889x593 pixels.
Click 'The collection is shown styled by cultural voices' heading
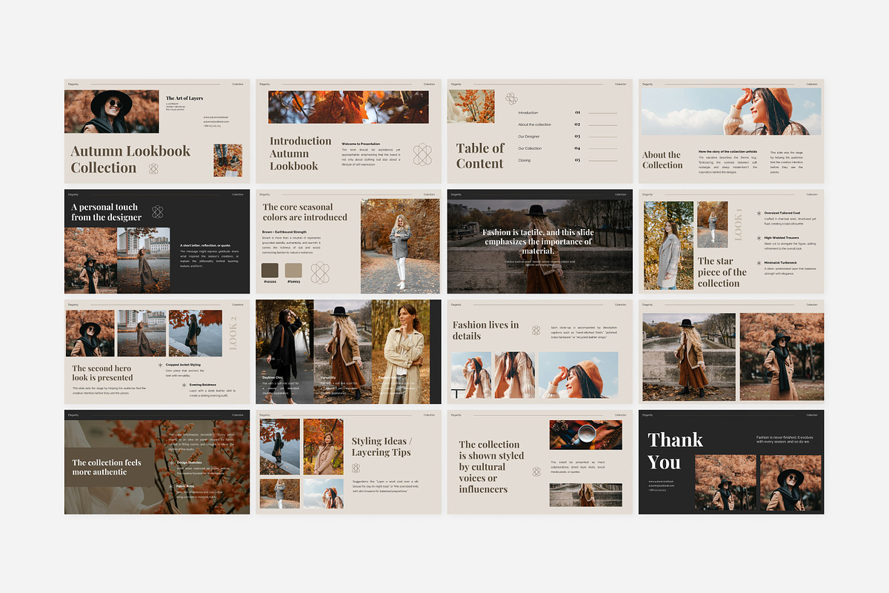point(491,467)
